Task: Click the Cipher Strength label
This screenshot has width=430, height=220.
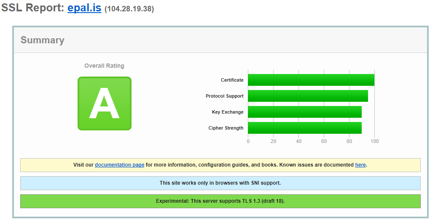Action: [x=226, y=128]
